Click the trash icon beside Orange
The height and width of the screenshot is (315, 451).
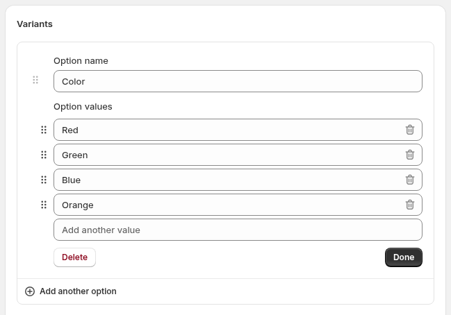click(410, 205)
